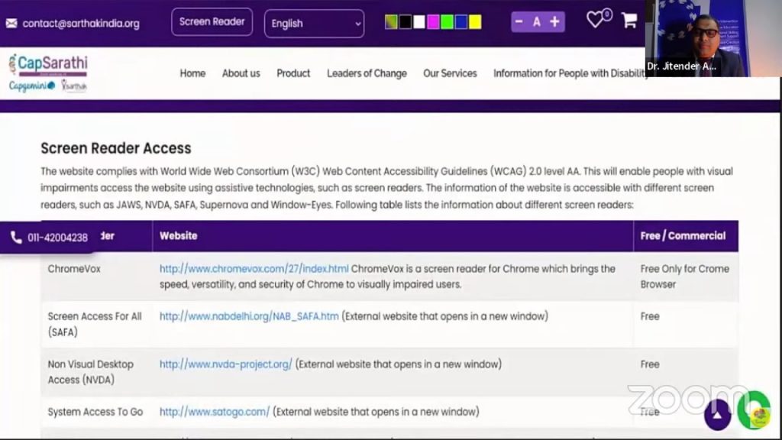Click the Non Visual Desktop Access (NVDA) cell
Screen dimensions: 782x440
click(97, 372)
